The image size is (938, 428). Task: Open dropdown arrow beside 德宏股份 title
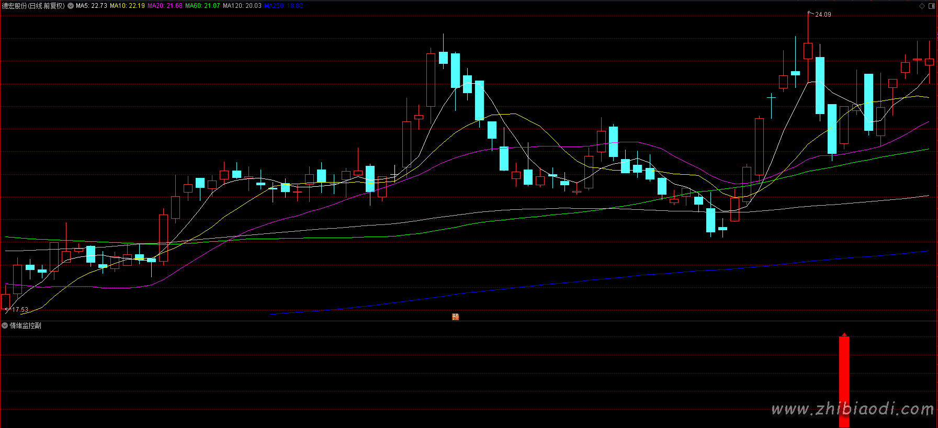(71, 6)
